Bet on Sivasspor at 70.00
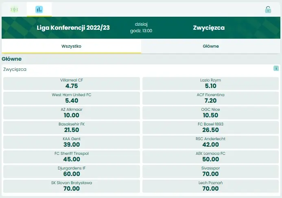The width and height of the screenshot is (282, 198). [x=211, y=172]
